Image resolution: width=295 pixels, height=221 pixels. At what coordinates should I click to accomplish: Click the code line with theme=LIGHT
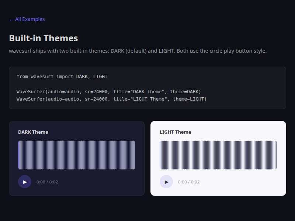point(112,99)
